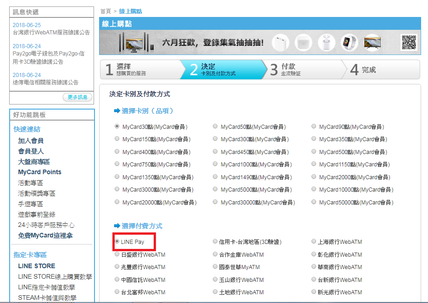
Task: Select 上海銀行WebATM payment option
Action: tap(314, 242)
